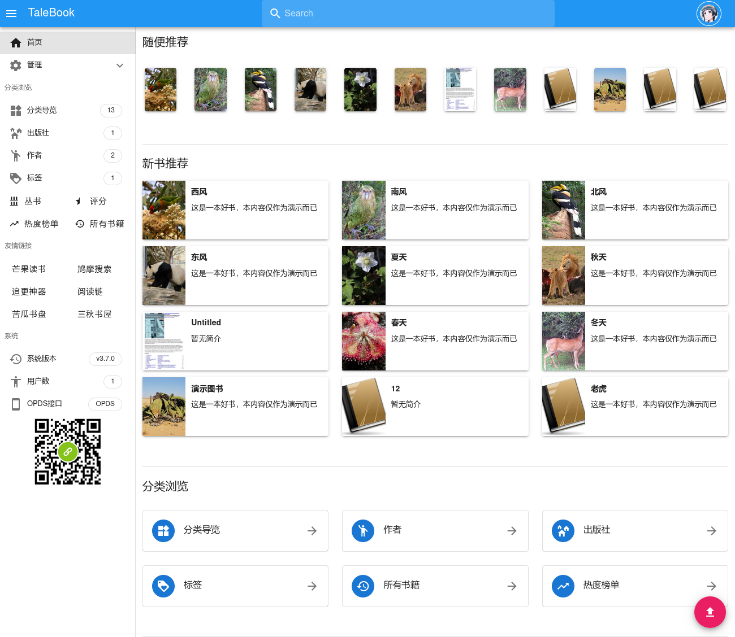This screenshot has width=735, height=637.
Task: Open the 标签 tag icon in the sidebar
Action: pyautogui.click(x=15, y=178)
